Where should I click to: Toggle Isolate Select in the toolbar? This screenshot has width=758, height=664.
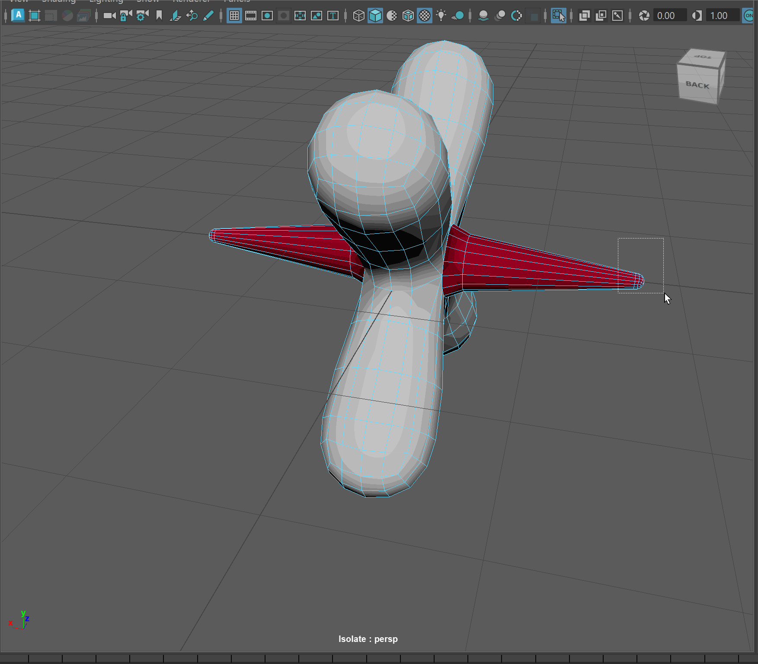[558, 16]
